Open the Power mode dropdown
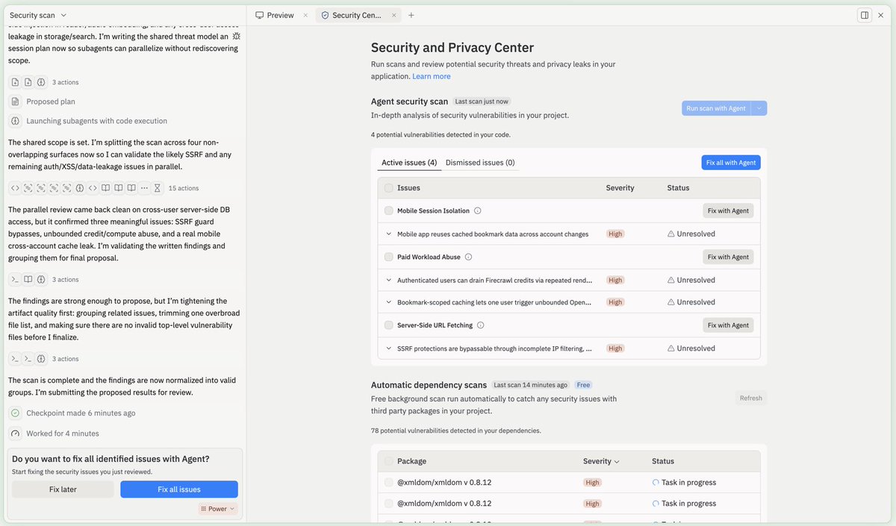 pos(217,509)
